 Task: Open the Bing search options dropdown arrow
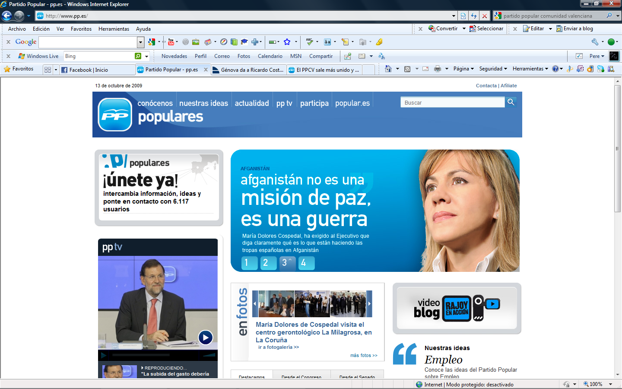pos(147,56)
